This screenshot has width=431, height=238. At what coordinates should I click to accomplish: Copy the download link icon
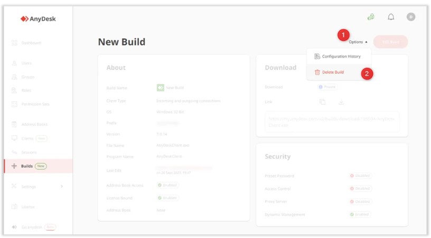point(322,102)
